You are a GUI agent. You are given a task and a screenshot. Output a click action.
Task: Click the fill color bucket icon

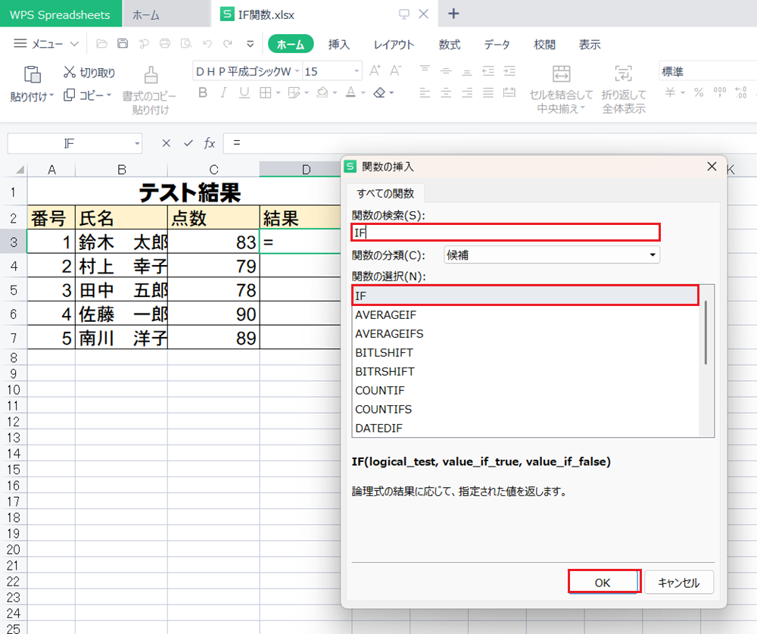pyautogui.click(x=322, y=92)
